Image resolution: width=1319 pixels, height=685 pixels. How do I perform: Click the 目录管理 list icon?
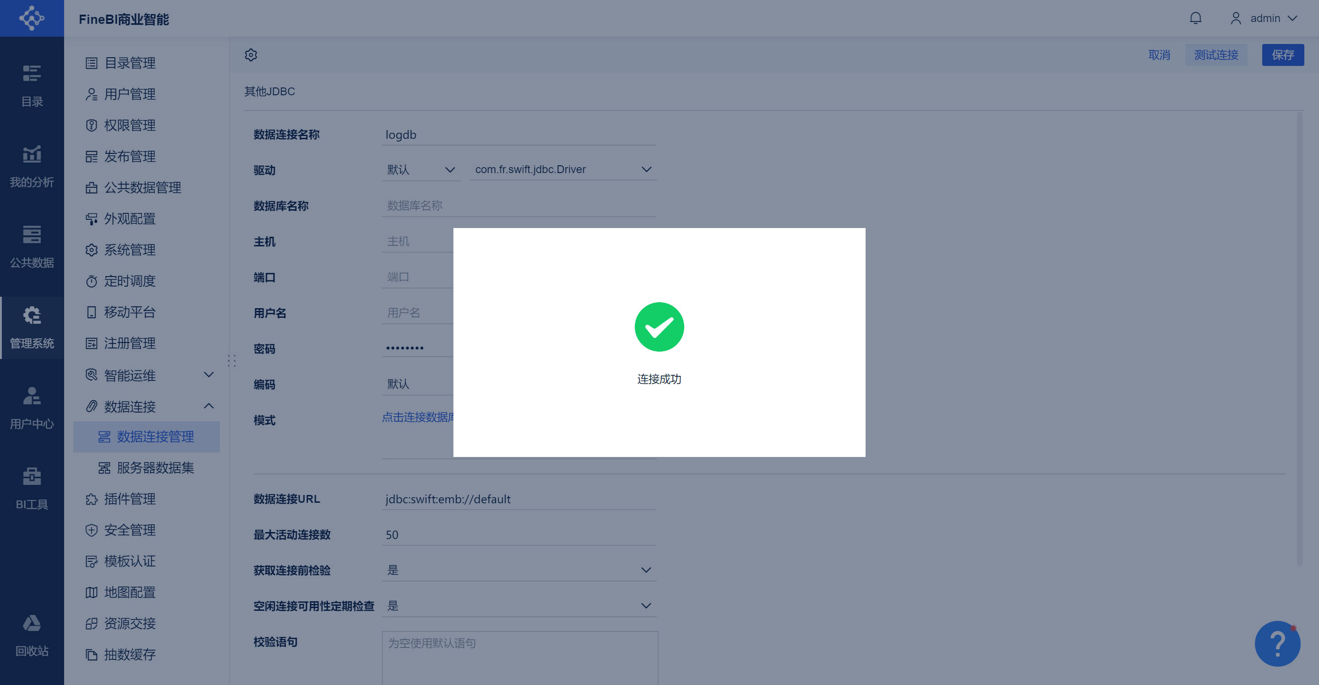tap(92, 63)
